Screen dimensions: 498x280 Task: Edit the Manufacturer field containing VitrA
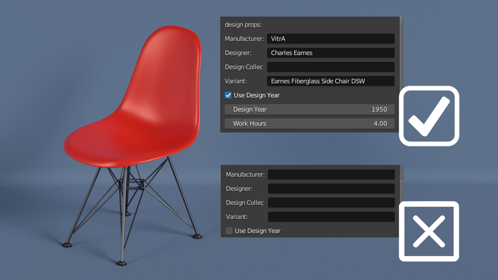pyautogui.click(x=331, y=38)
